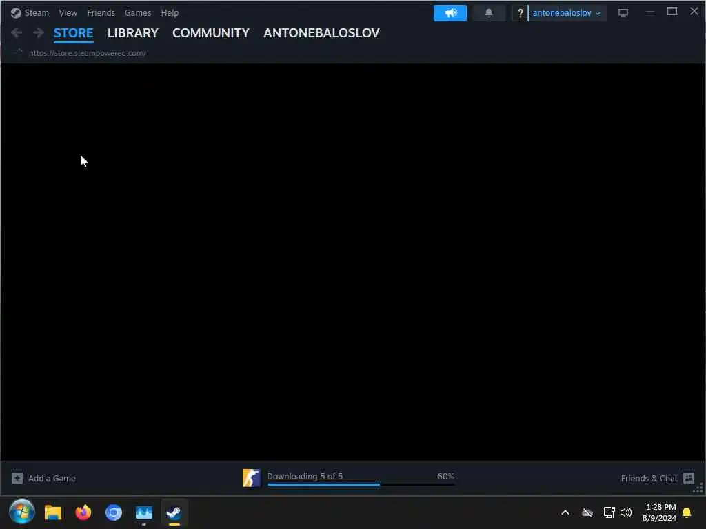Click the network tray icon
The width and height of the screenshot is (706, 529).
click(x=609, y=512)
